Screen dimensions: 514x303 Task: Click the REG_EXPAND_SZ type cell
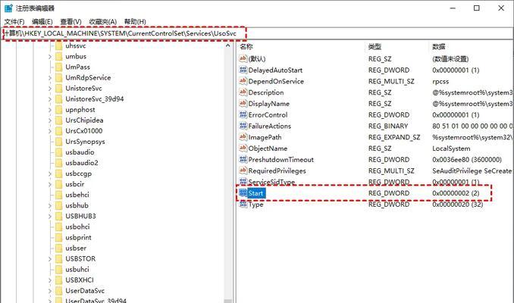[394, 137]
